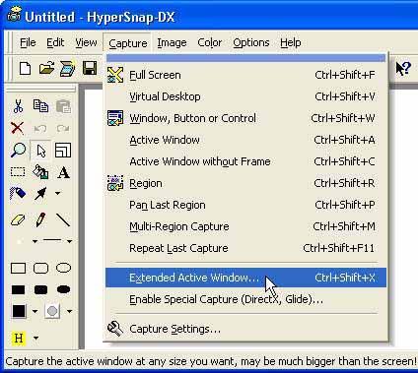Open the highlighter H dropdown arrow
The image size is (418, 373).
[35, 338]
